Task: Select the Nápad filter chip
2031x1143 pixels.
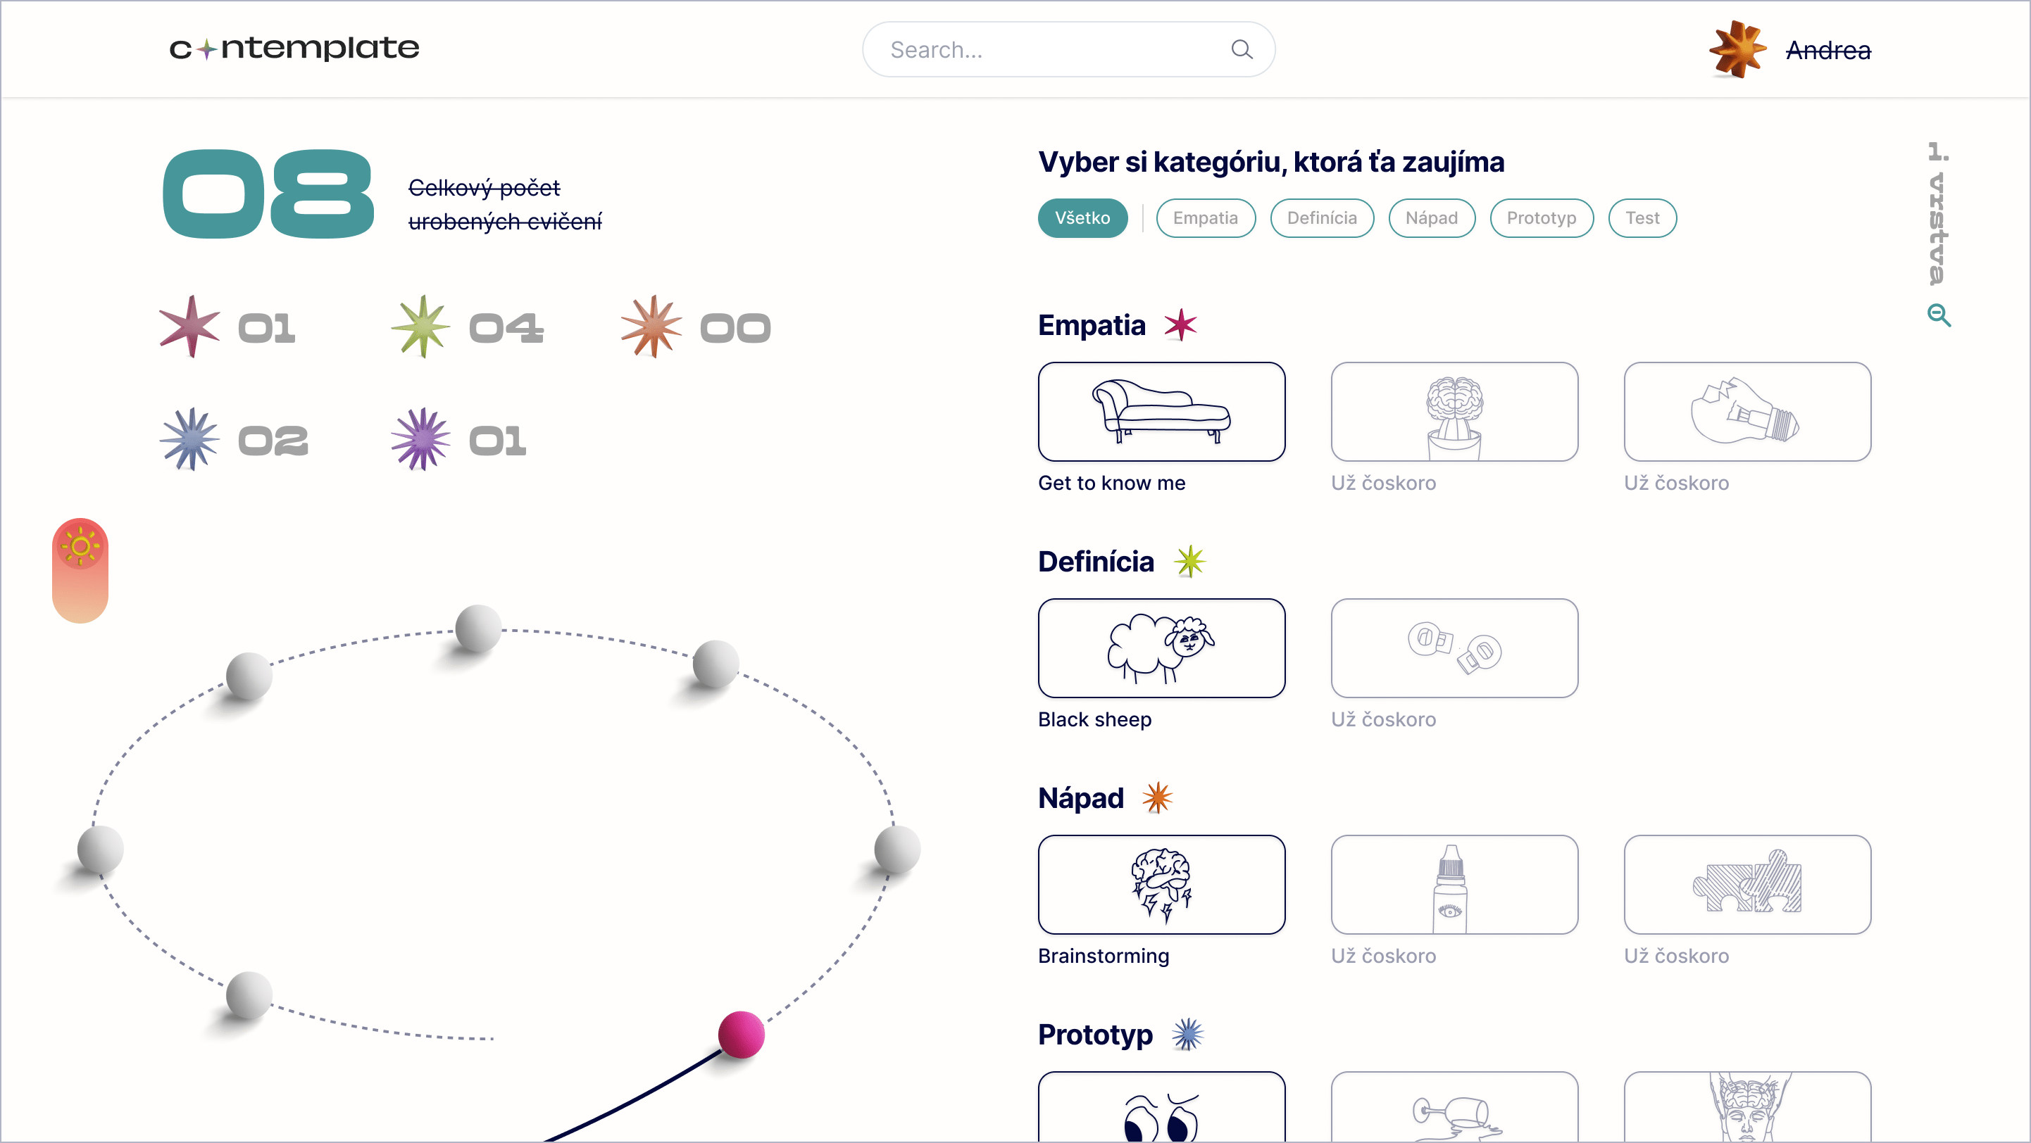Action: pyautogui.click(x=1431, y=218)
